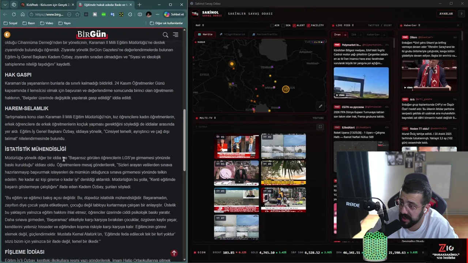Open Copilot Sohbet et button
The height and width of the screenshot is (263, 468).
tap(174, 14)
